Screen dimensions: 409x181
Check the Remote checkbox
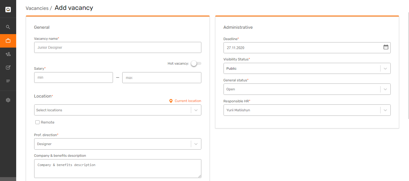[37, 122]
